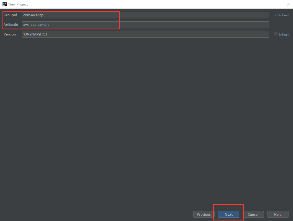The image size is (293, 221).
Task: Close the New Project dialog
Action: click(289, 4)
